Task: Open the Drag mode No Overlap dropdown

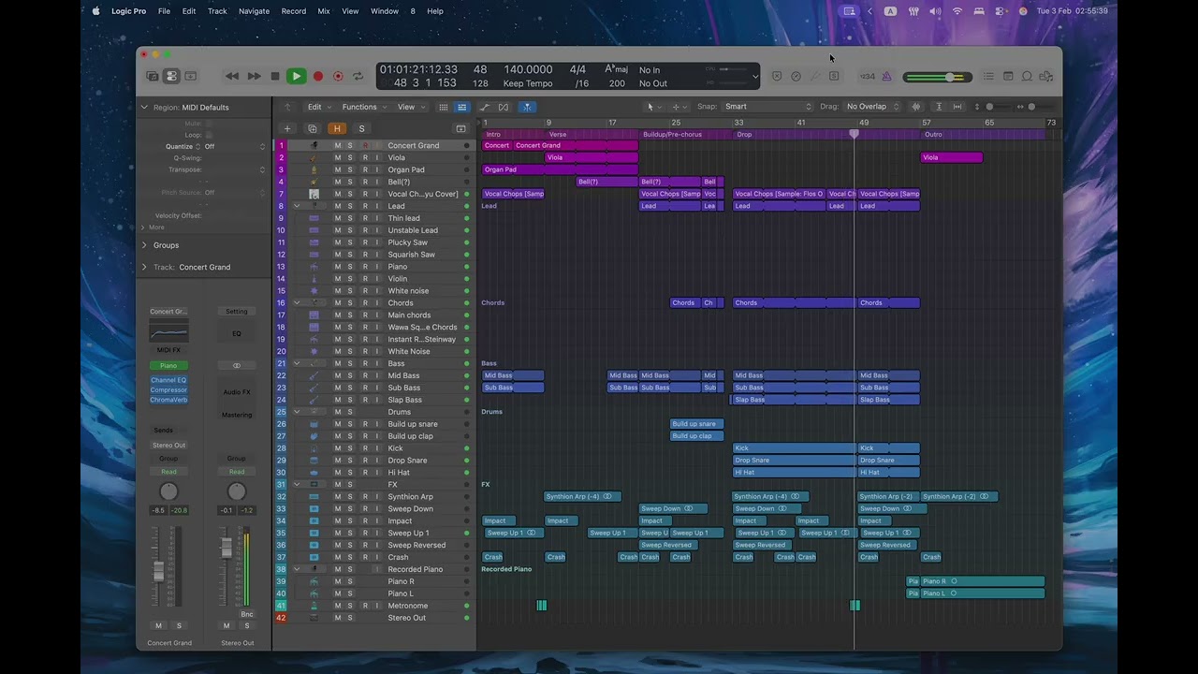Action: (x=871, y=107)
